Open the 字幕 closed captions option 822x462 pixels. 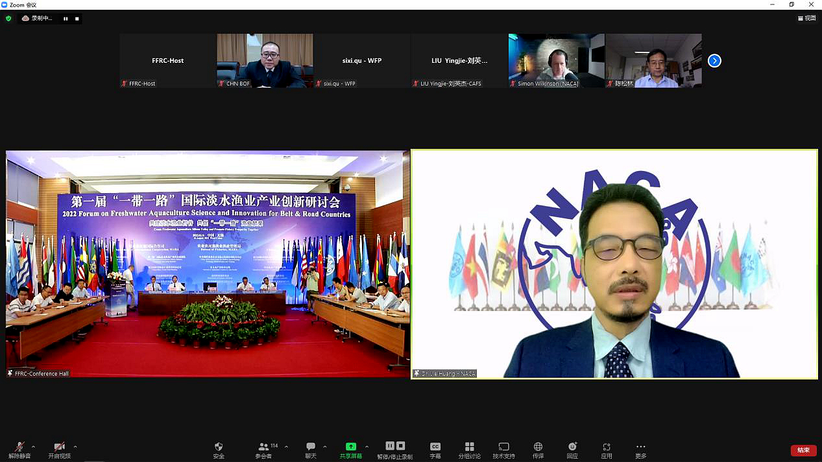click(x=435, y=450)
